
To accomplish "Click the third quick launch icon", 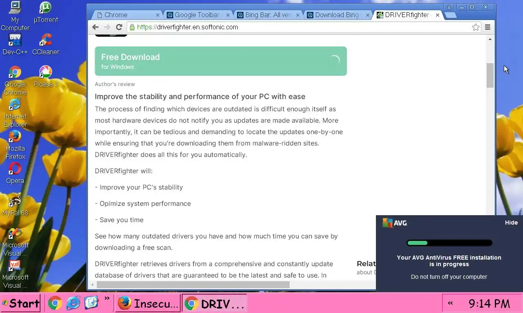I will pos(92,303).
